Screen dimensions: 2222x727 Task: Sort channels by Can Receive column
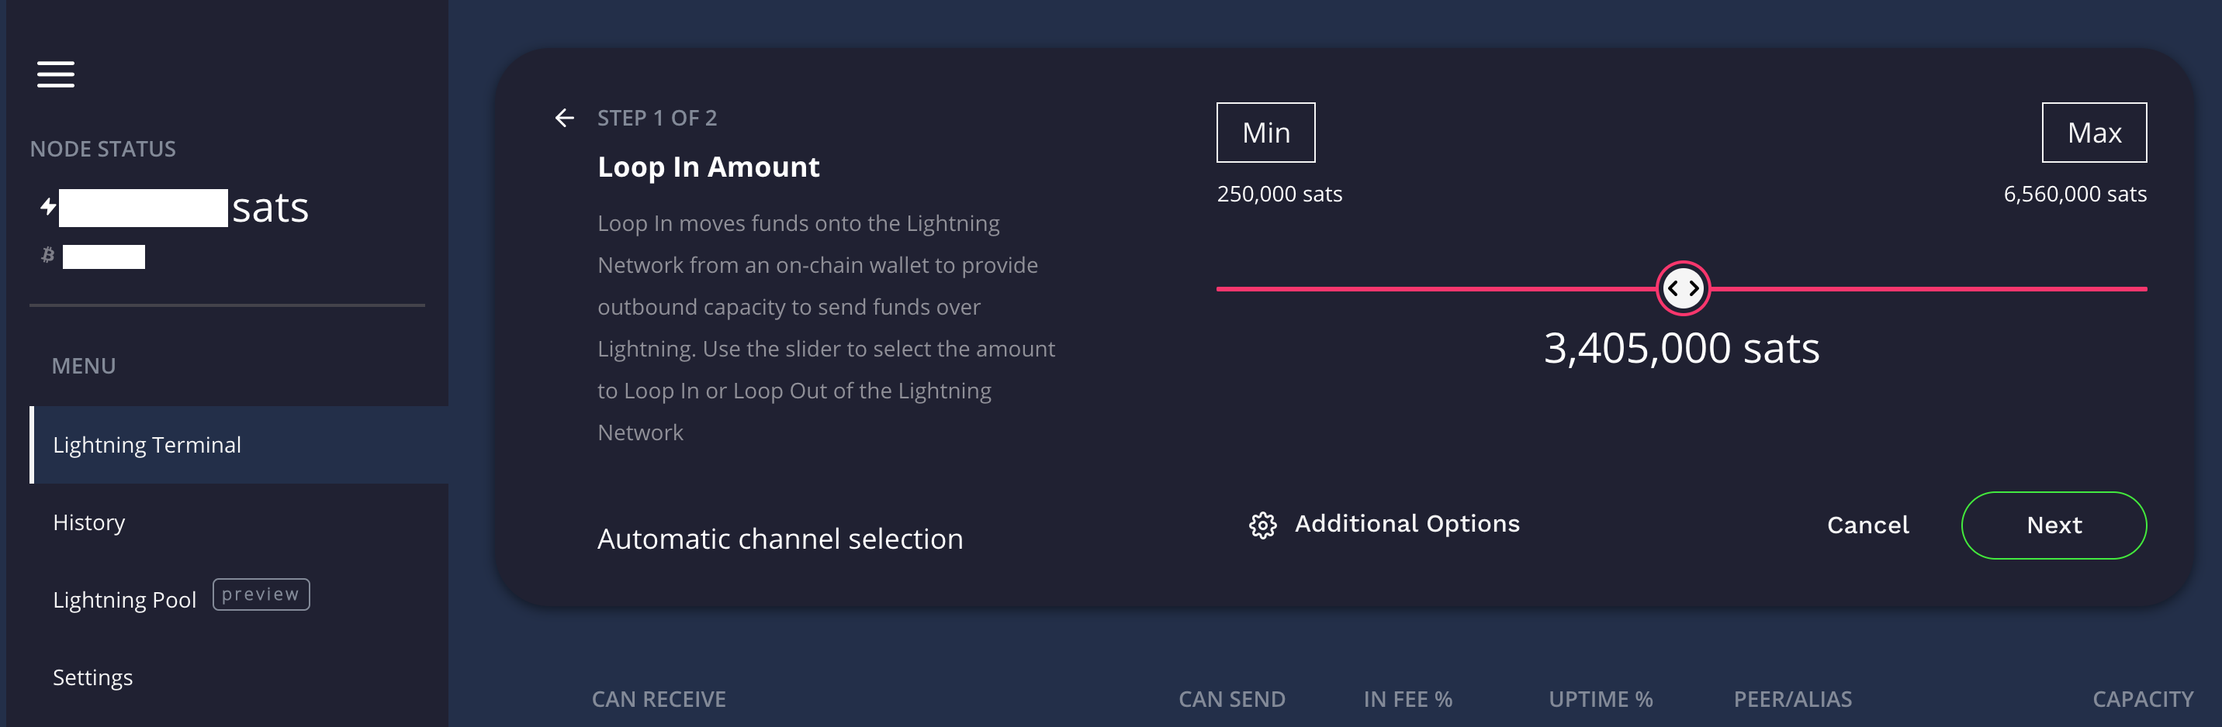pos(658,698)
